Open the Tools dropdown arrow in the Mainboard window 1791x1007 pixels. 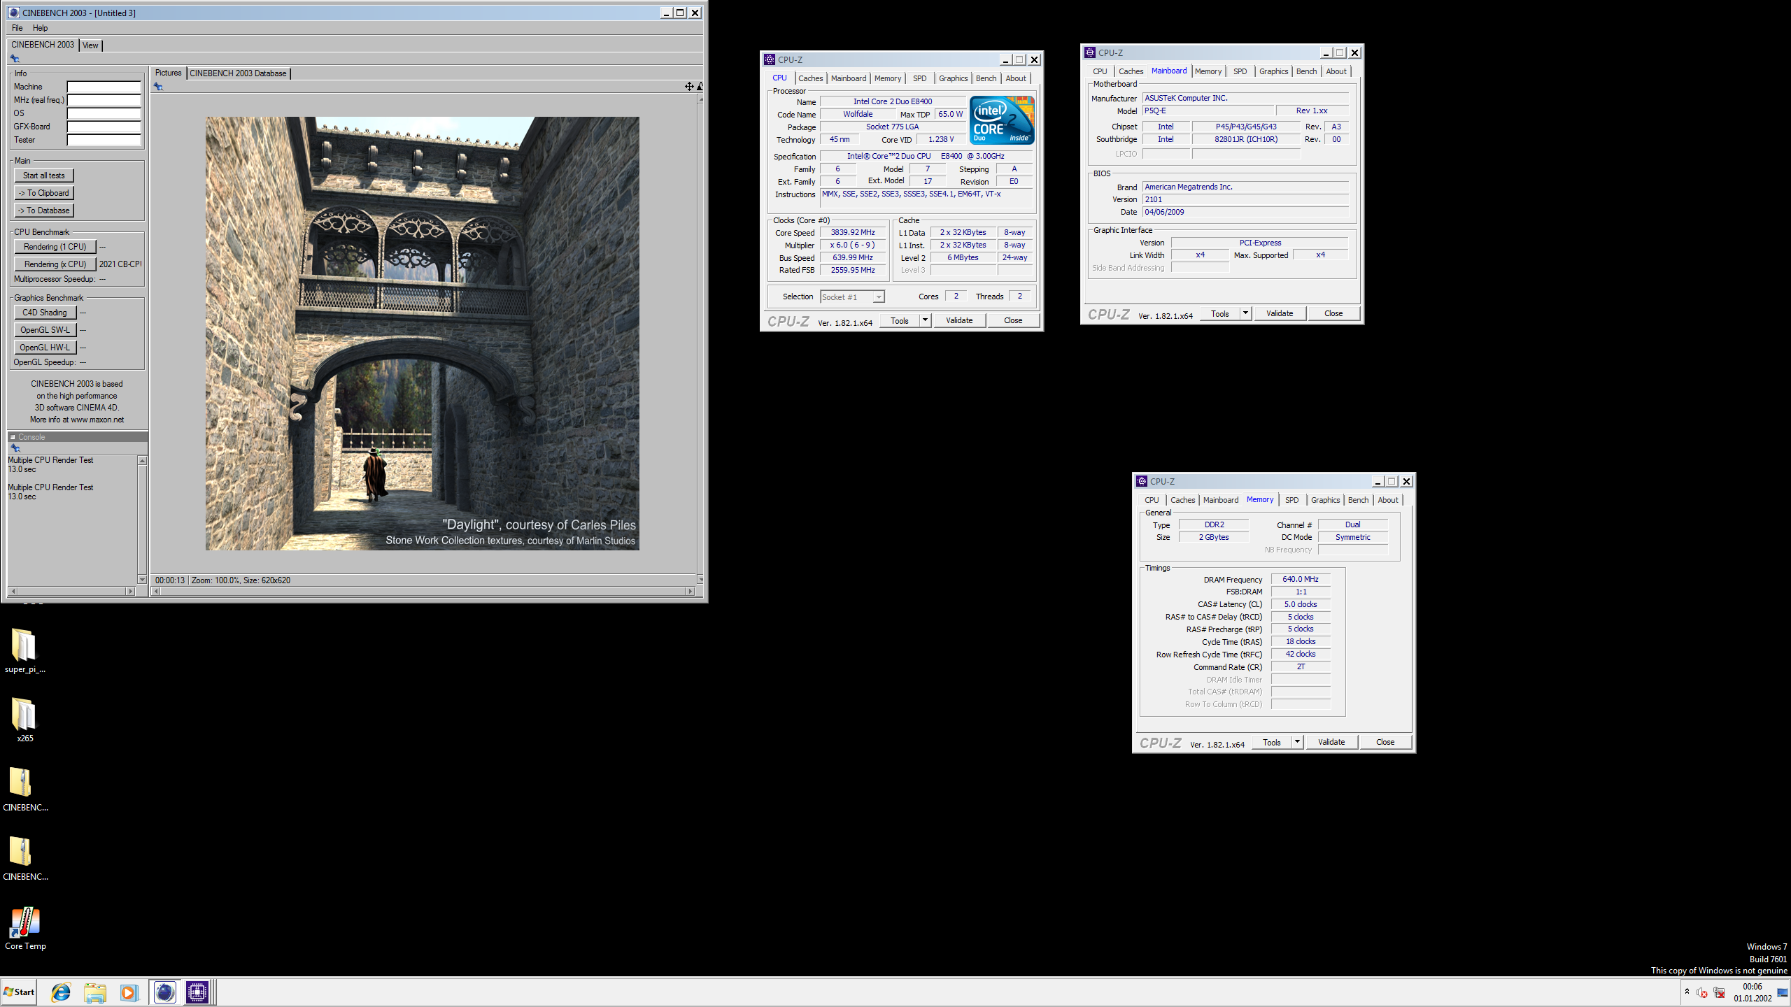(x=1245, y=313)
